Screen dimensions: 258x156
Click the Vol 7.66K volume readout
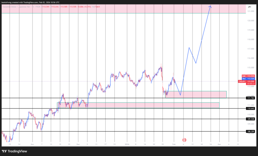(x=96, y=7)
